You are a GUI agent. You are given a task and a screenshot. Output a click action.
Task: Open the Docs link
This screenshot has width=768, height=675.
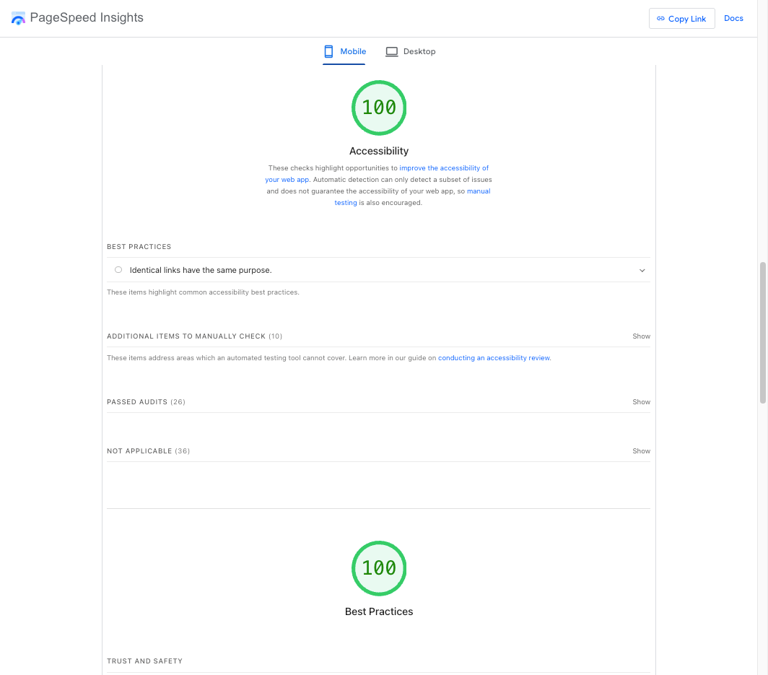[x=733, y=18]
